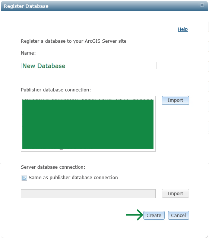Click the partially hidden ENCRYPTED_PASSWORD line
The width and height of the screenshot is (209, 239).
tap(87, 99)
